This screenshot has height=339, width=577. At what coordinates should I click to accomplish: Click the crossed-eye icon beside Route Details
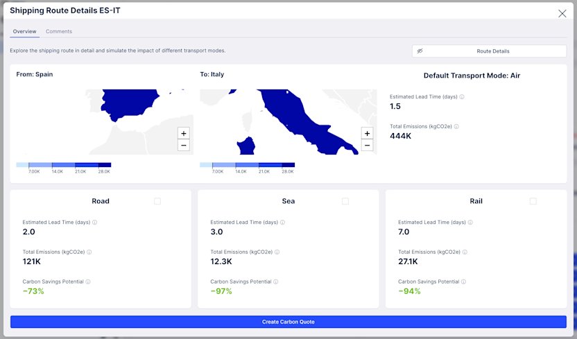[420, 51]
